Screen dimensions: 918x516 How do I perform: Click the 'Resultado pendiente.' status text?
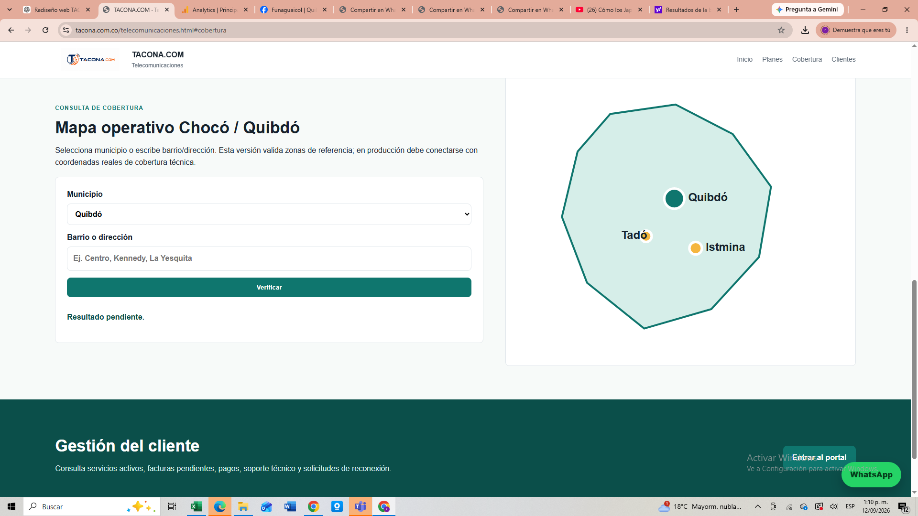pyautogui.click(x=106, y=317)
